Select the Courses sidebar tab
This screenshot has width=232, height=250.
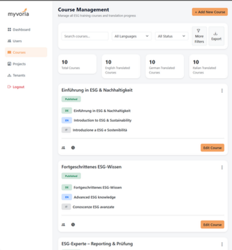click(26, 52)
